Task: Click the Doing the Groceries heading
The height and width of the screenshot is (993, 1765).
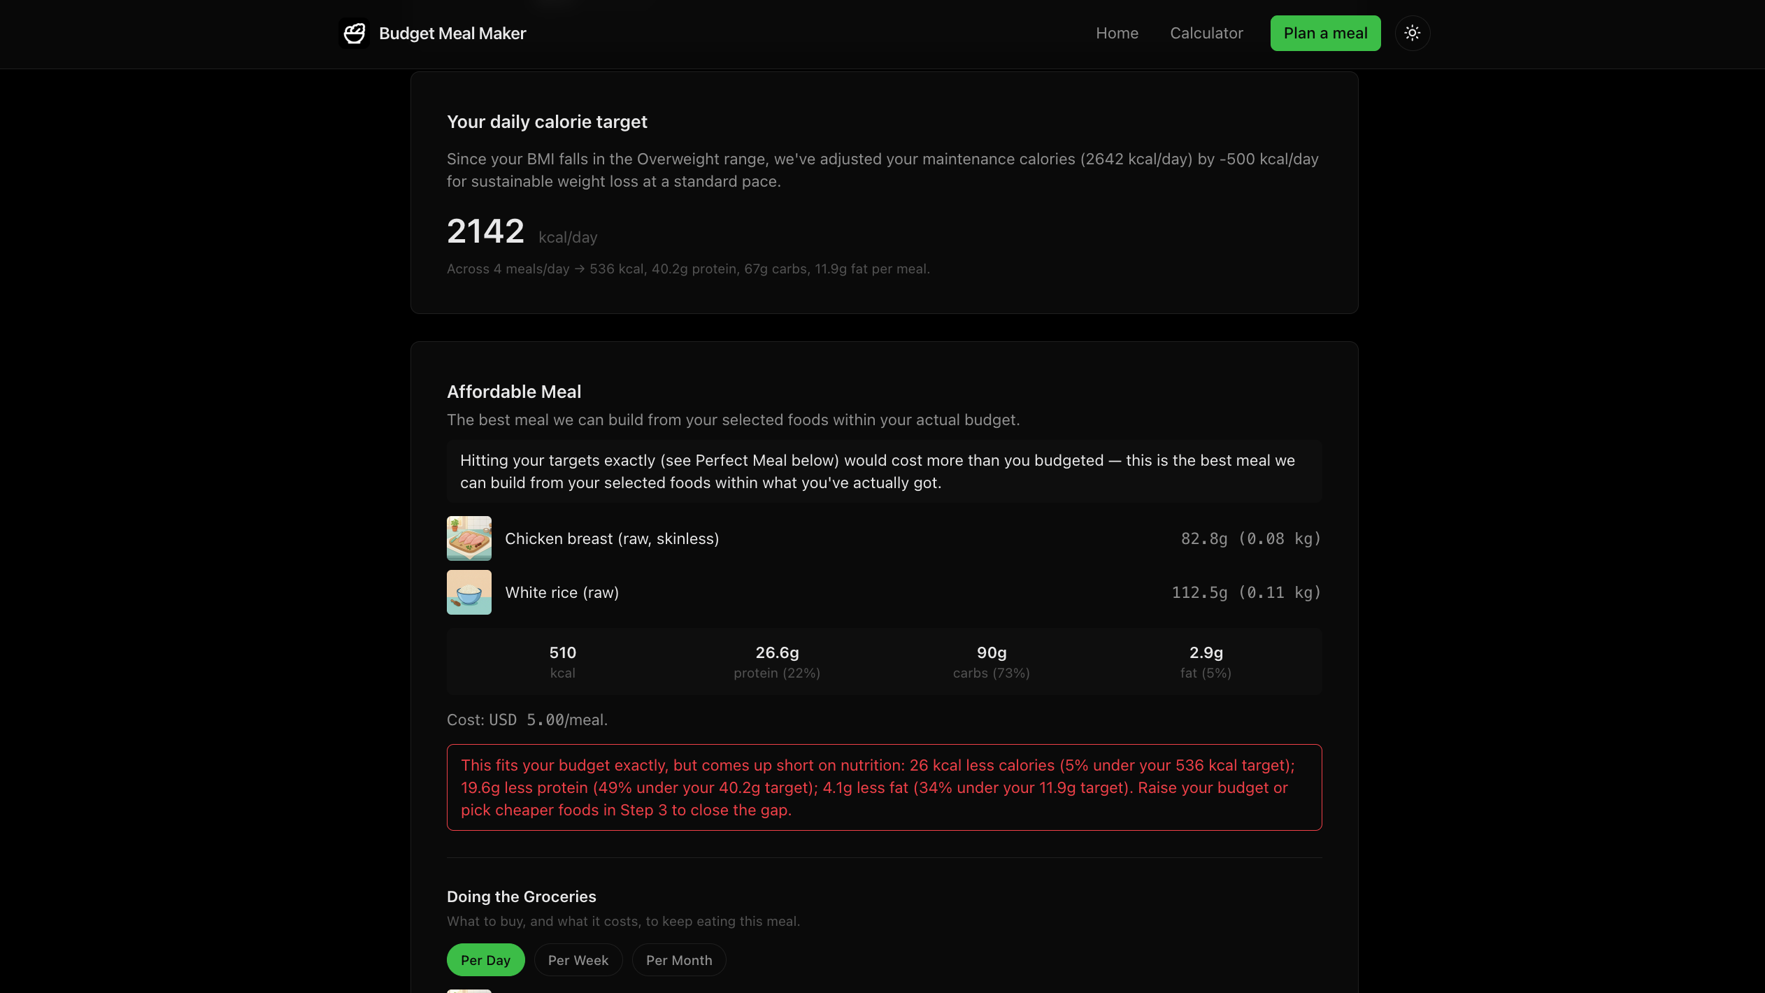Action: pos(521,896)
